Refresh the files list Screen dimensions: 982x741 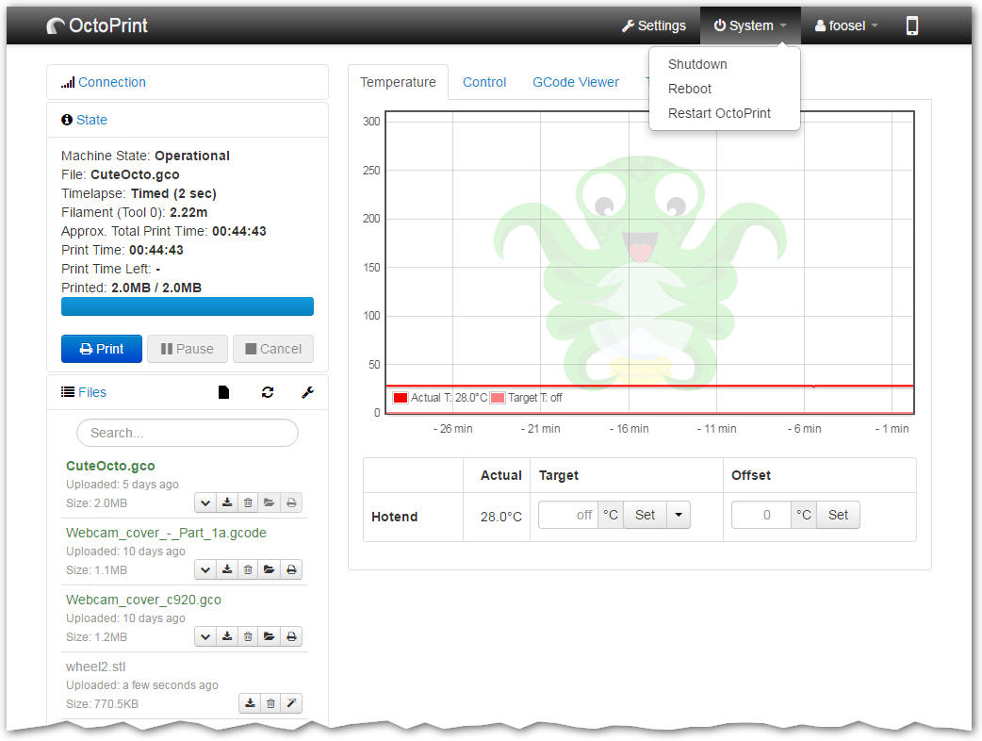click(268, 392)
